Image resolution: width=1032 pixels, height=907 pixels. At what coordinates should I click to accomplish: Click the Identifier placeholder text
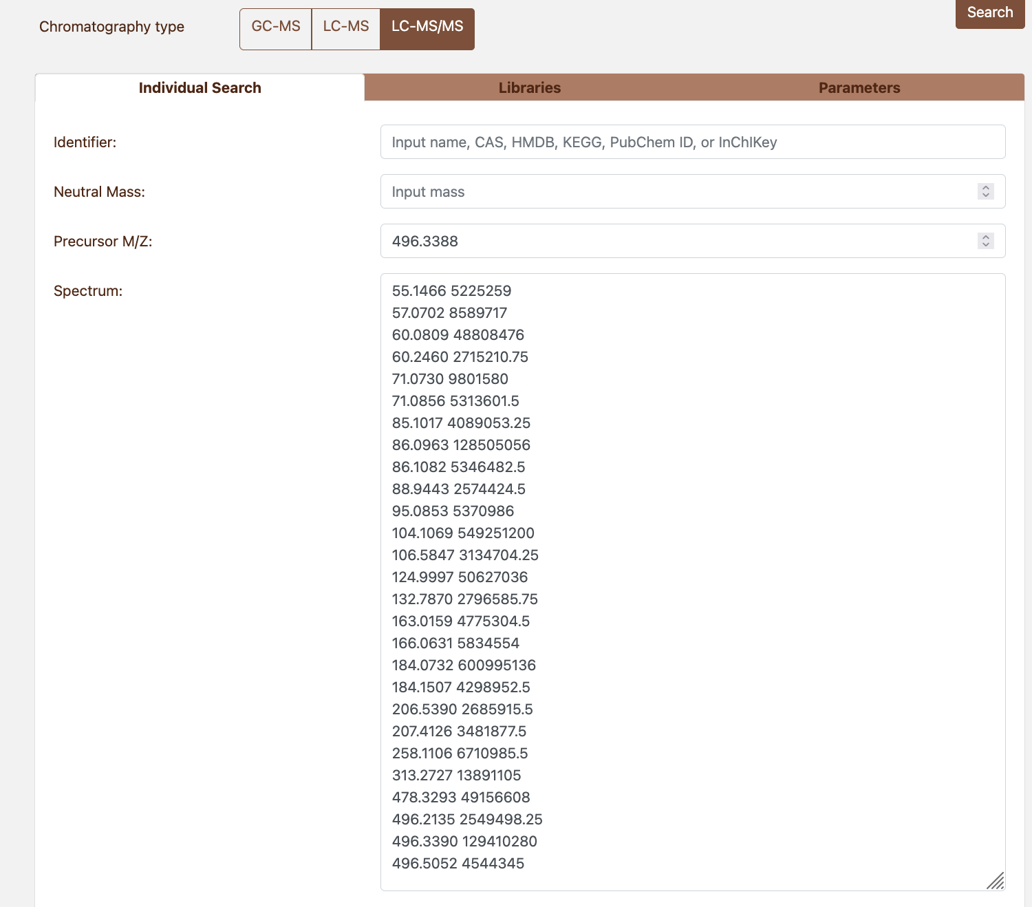tap(585, 142)
